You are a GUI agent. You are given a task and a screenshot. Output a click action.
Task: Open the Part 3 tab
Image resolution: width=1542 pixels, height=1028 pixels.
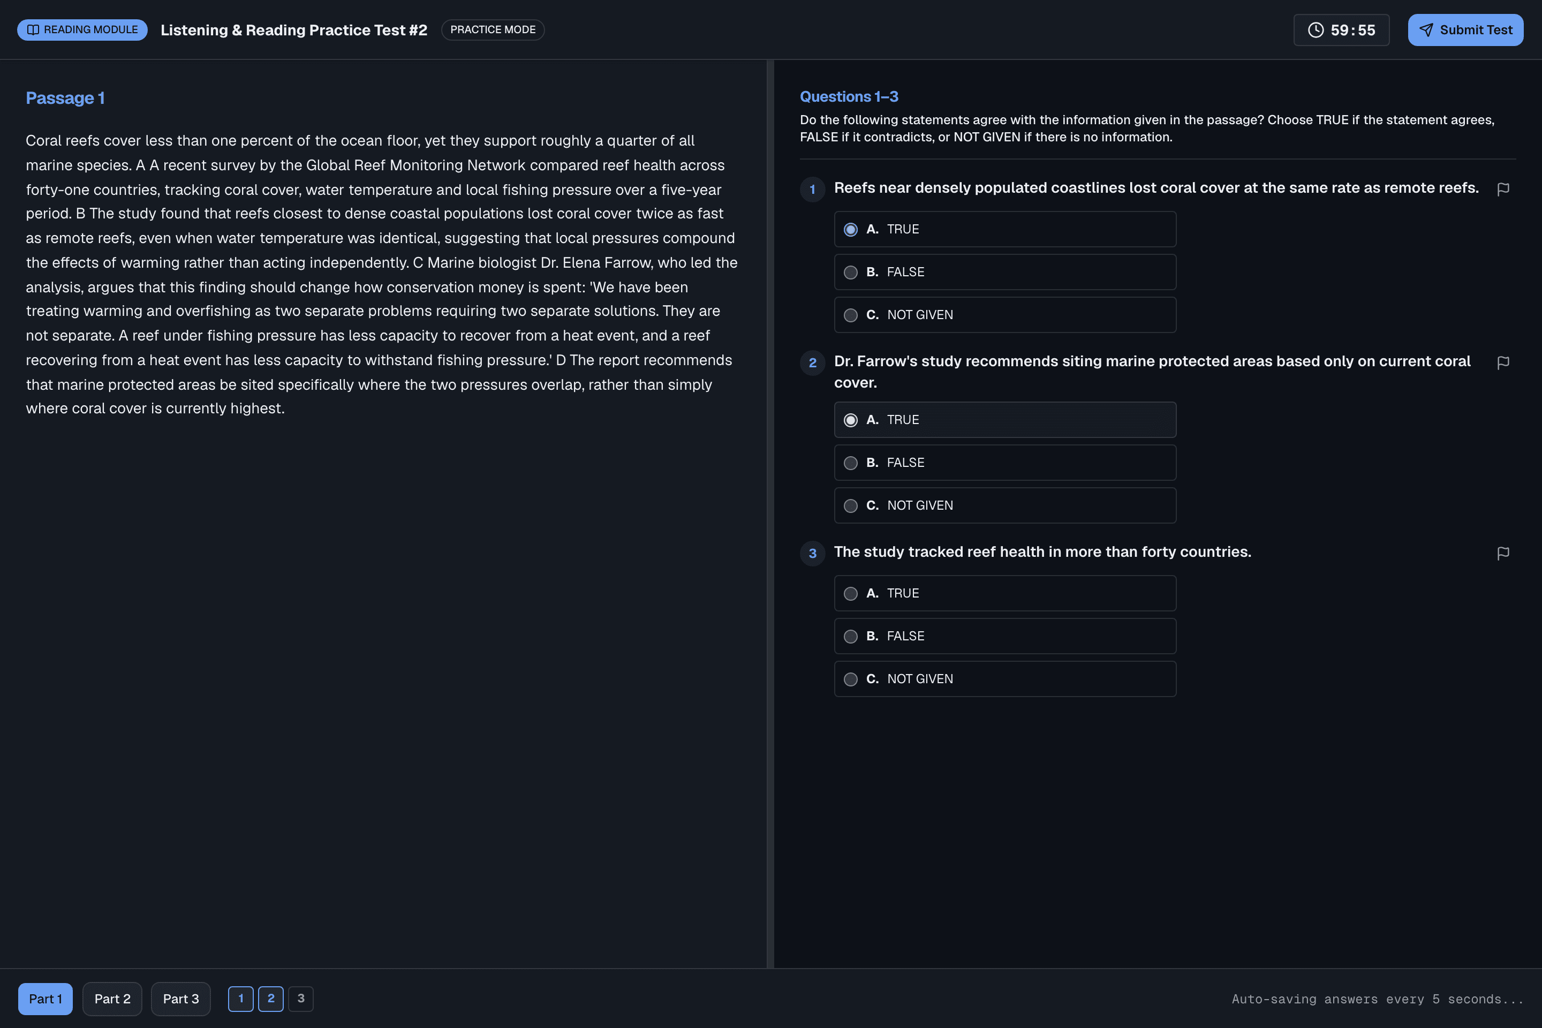coord(181,999)
